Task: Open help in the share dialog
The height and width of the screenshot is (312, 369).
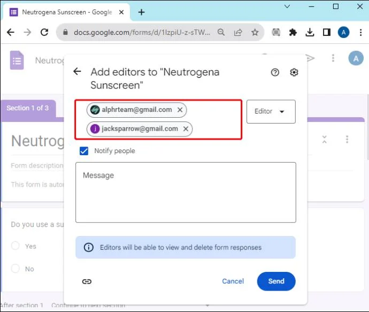Action: [x=275, y=72]
